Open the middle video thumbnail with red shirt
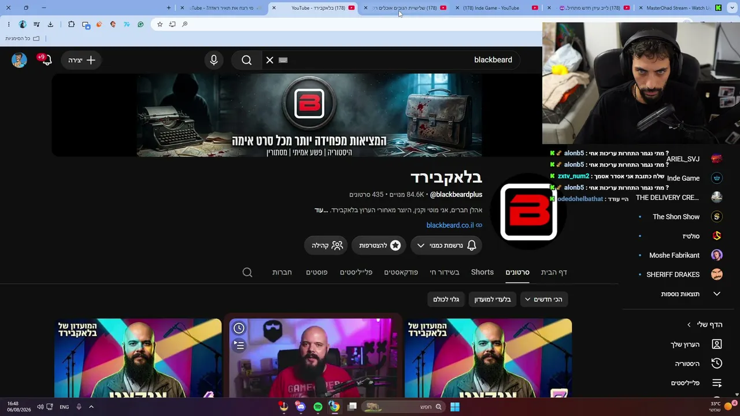Image resolution: width=740 pixels, height=416 pixels. [x=313, y=358]
